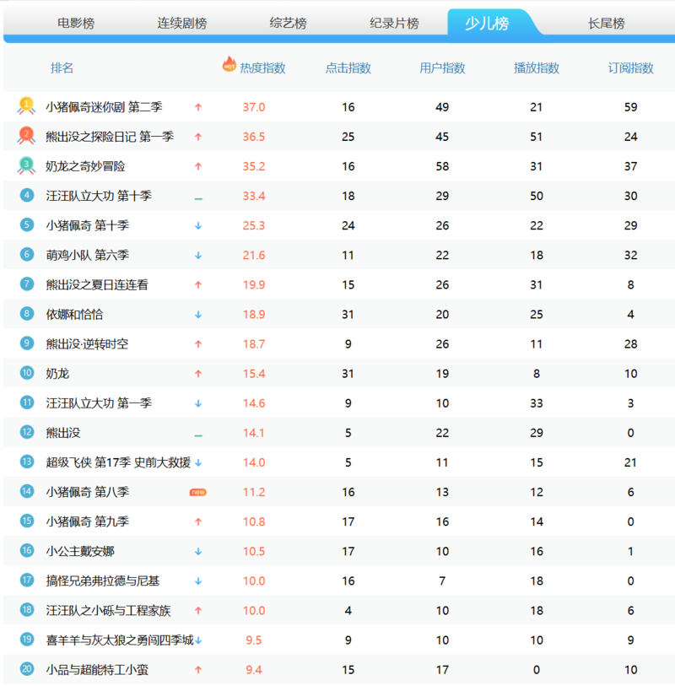Open title 汪汪队立大功 第十季

[x=99, y=196]
